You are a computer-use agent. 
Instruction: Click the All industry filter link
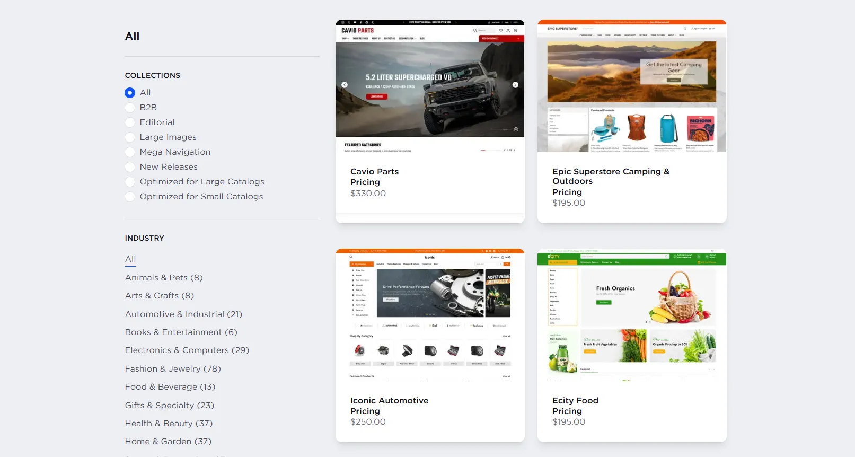click(x=130, y=259)
